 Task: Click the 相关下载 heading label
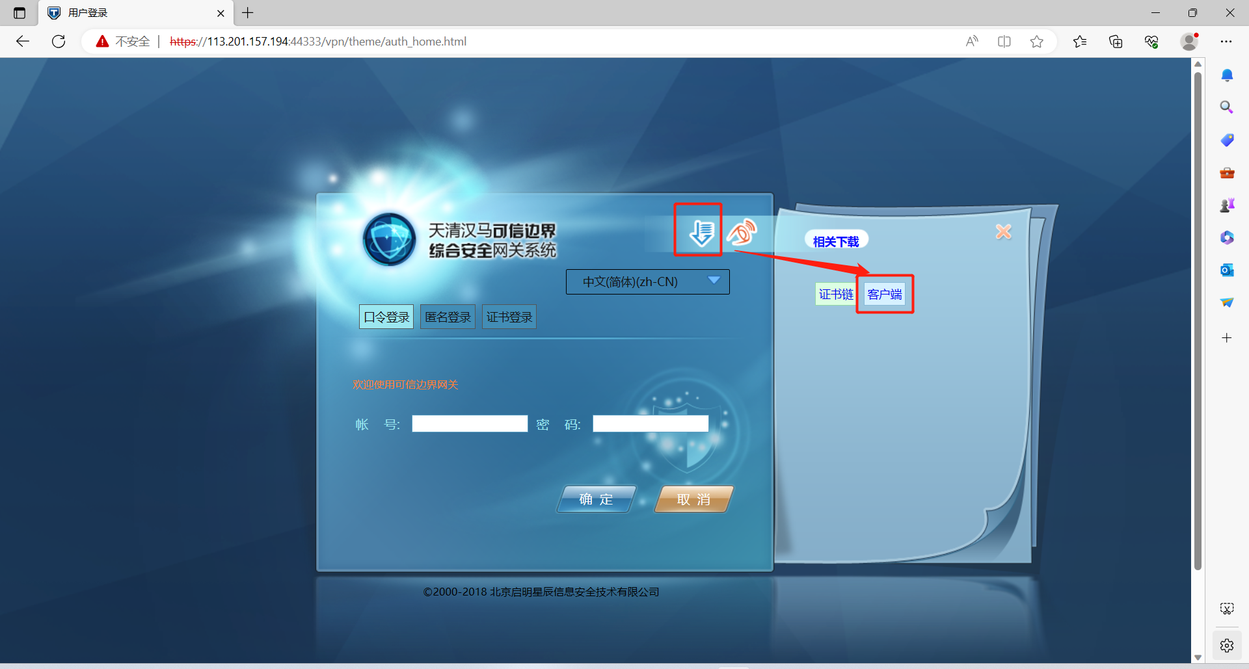click(836, 242)
